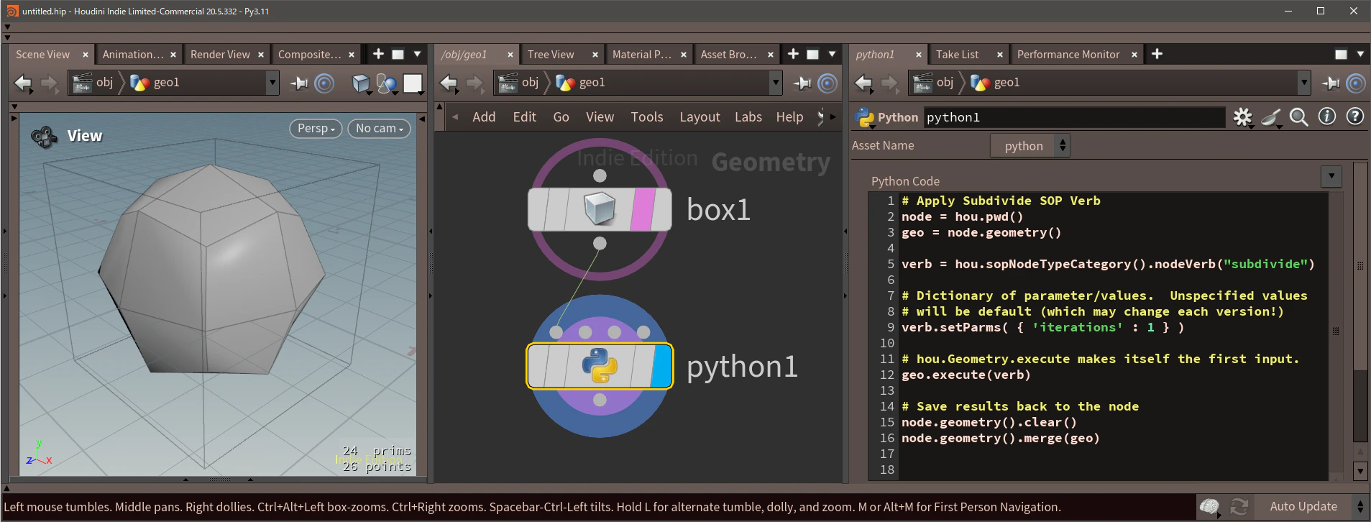Screen dimensions: 1371x522
Task: Open the parameter pane path dropdown arrow
Action: tap(1303, 83)
